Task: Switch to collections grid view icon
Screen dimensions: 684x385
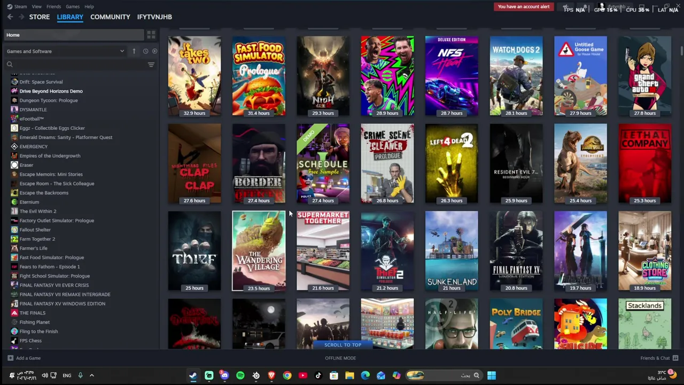Action: [151, 35]
